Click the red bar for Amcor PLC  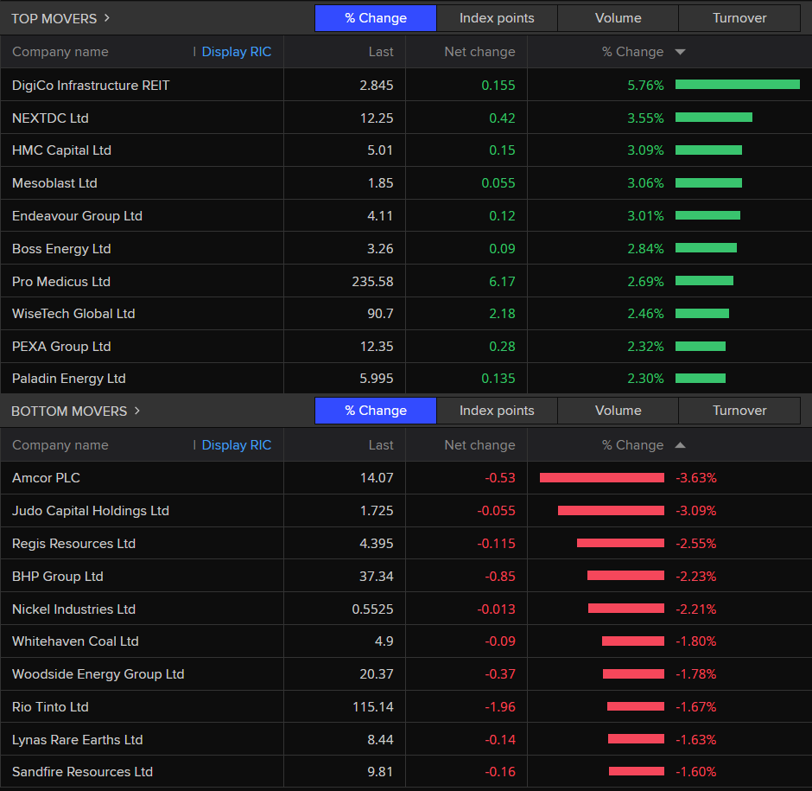602,477
